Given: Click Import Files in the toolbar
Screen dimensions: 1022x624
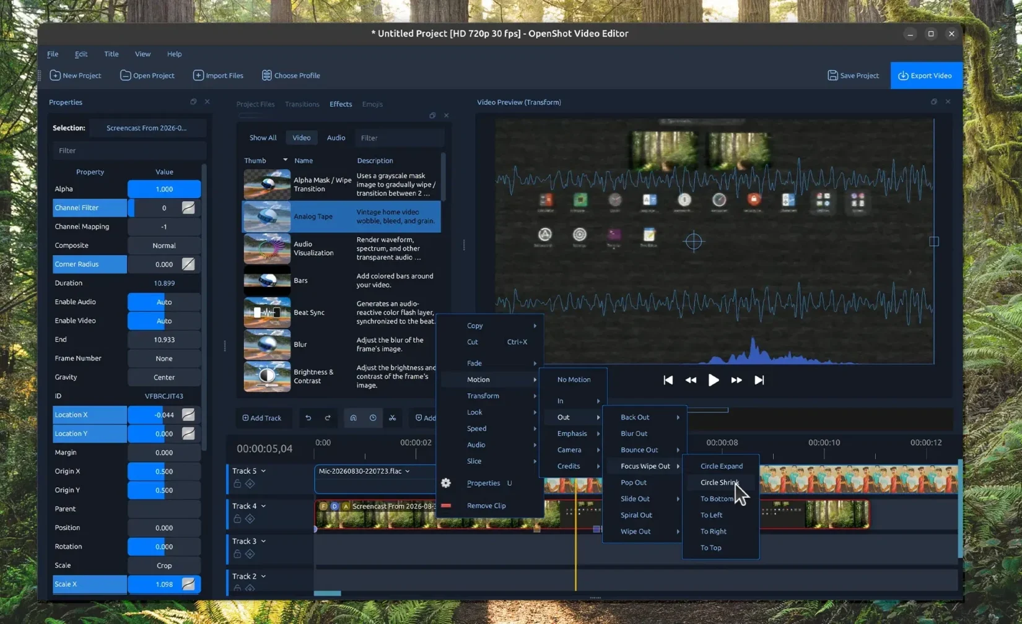Looking at the screenshot, I should (x=218, y=76).
